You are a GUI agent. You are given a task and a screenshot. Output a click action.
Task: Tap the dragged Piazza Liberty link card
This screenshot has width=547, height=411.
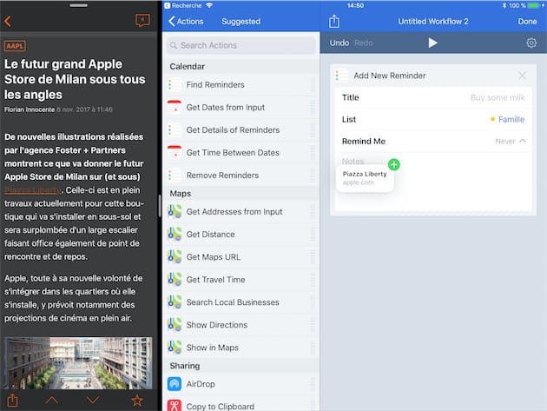pos(365,178)
